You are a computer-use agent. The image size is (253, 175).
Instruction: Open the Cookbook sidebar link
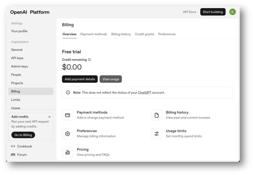click(24, 146)
